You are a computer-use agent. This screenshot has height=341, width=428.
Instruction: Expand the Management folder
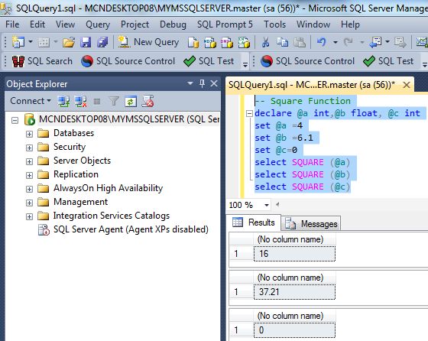tap(29, 203)
